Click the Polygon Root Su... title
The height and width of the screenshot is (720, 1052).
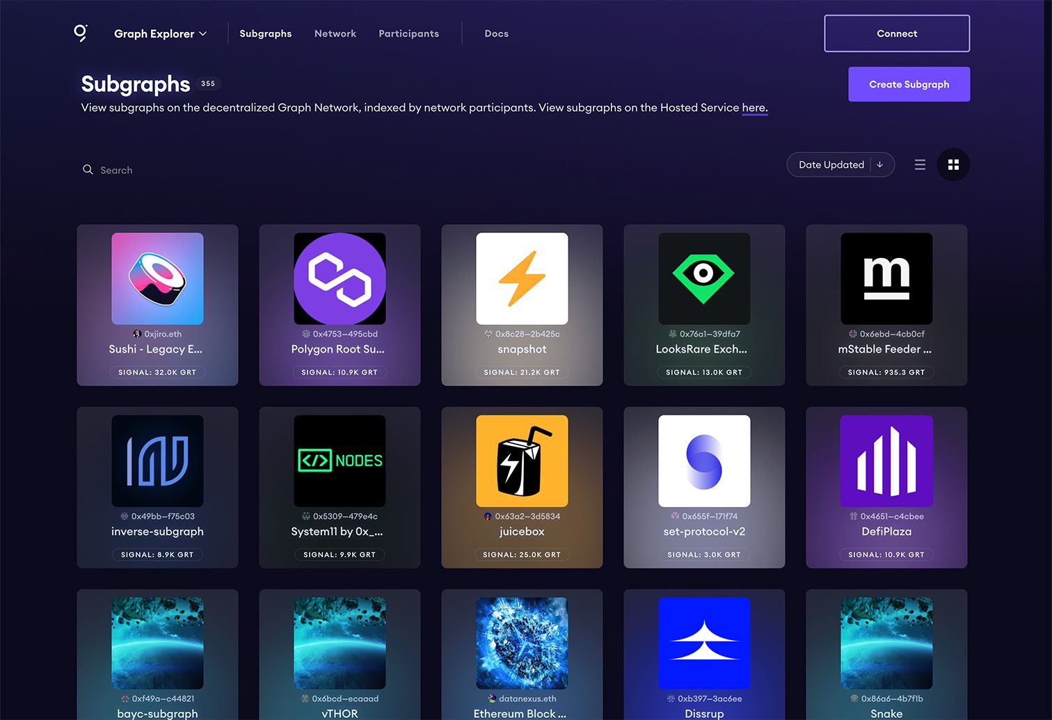point(338,349)
